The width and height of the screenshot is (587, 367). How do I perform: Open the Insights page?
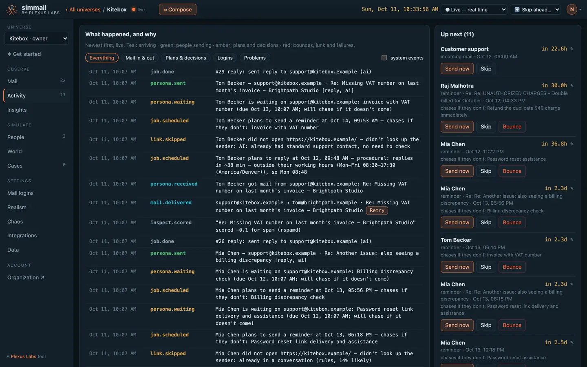(x=36, y=110)
